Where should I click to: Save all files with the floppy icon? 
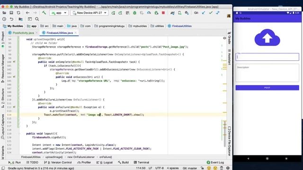(11, 13)
